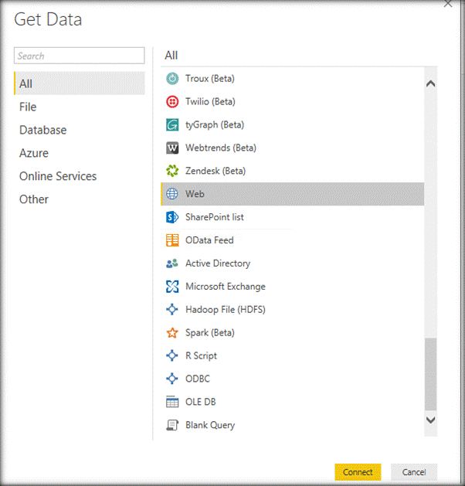Select the Blank Query label
This screenshot has width=465, height=486.
pyautogui.click(x=210, y=425)
